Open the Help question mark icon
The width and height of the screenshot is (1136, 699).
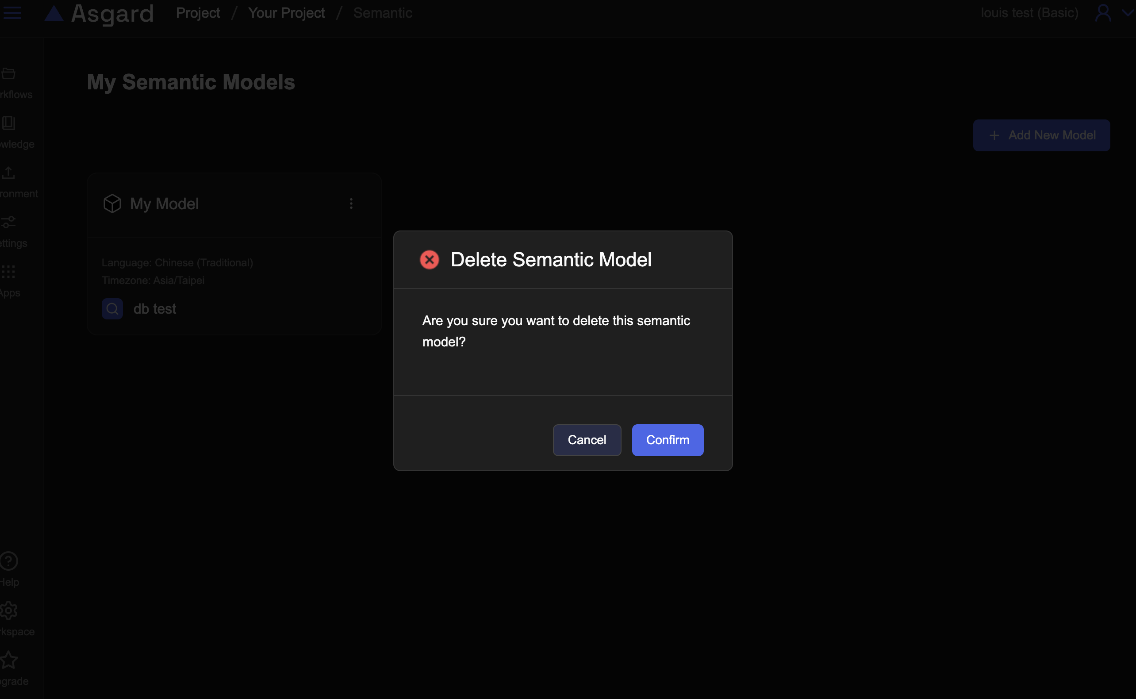[x=8, y=561]
